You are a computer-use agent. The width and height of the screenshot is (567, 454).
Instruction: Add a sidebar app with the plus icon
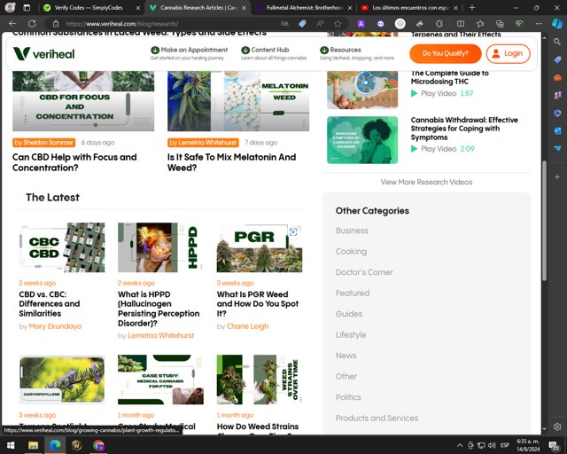coord(557,176)
